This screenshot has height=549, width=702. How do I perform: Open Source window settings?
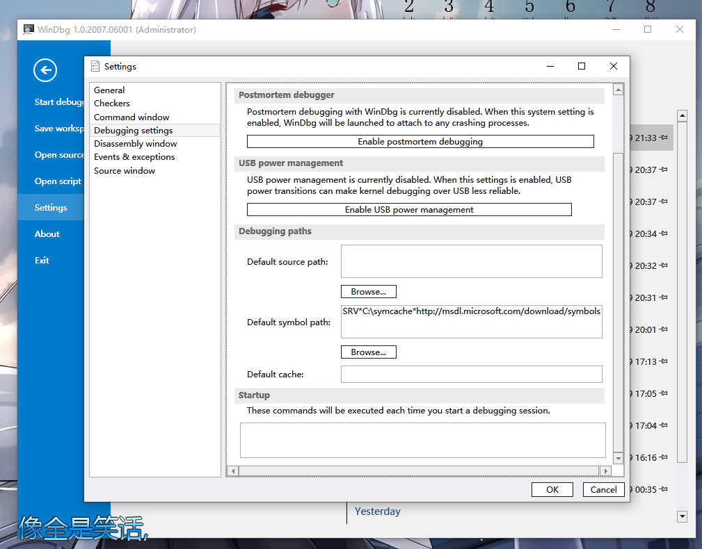(x=154, y=171)
